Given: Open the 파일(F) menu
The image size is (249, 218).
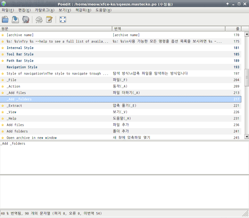Looking at the screenshot, I should pyautogui.click(x=8, y=10).
